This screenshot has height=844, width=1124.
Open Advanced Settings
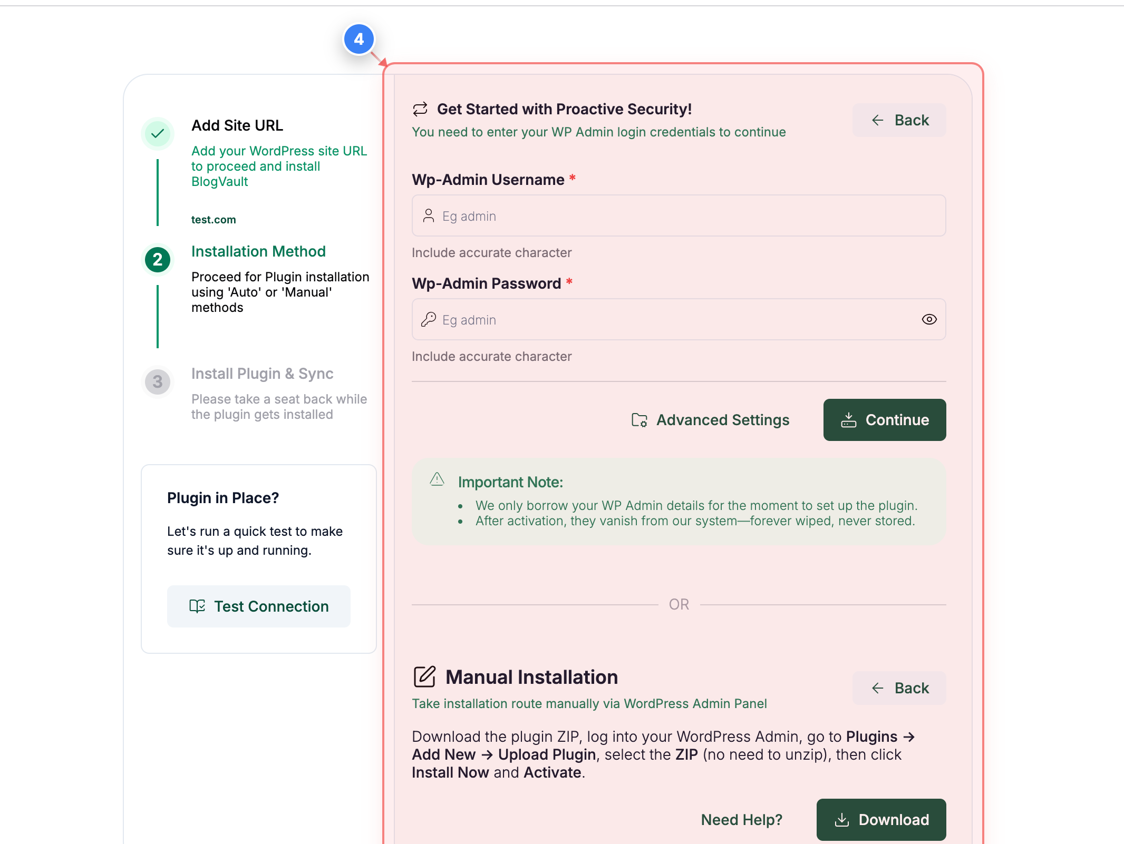point(722,420)
